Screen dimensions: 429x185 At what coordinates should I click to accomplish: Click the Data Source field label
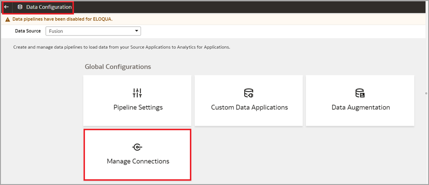tap(28, 31)
